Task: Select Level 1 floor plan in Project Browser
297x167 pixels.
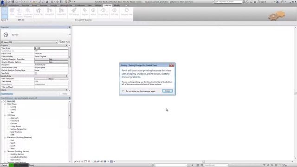Action: coord(13,107)
